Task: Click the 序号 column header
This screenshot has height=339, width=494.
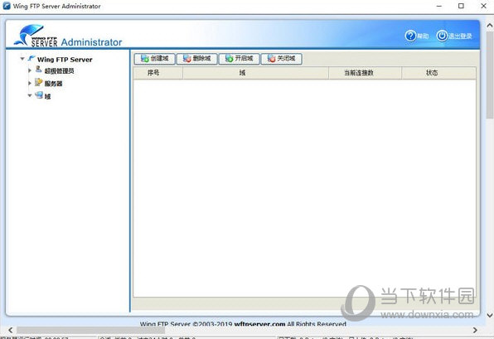Action: (x=157, y=73)
